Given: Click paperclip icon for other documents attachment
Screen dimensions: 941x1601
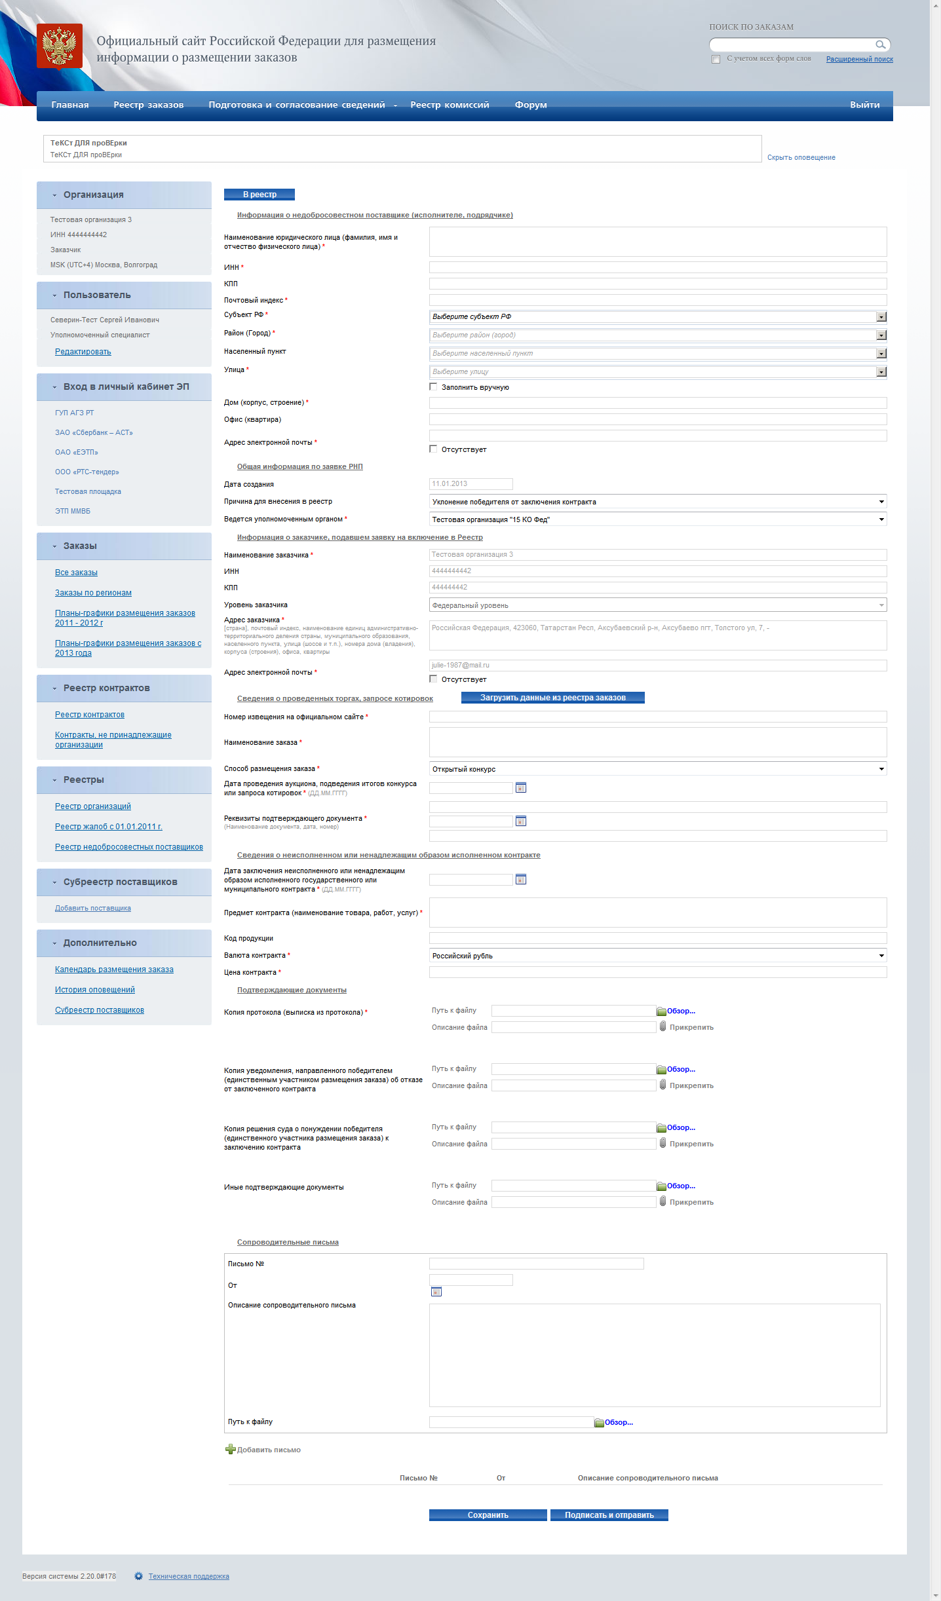Looking at the screenshot, I should tap(663, 1201).
